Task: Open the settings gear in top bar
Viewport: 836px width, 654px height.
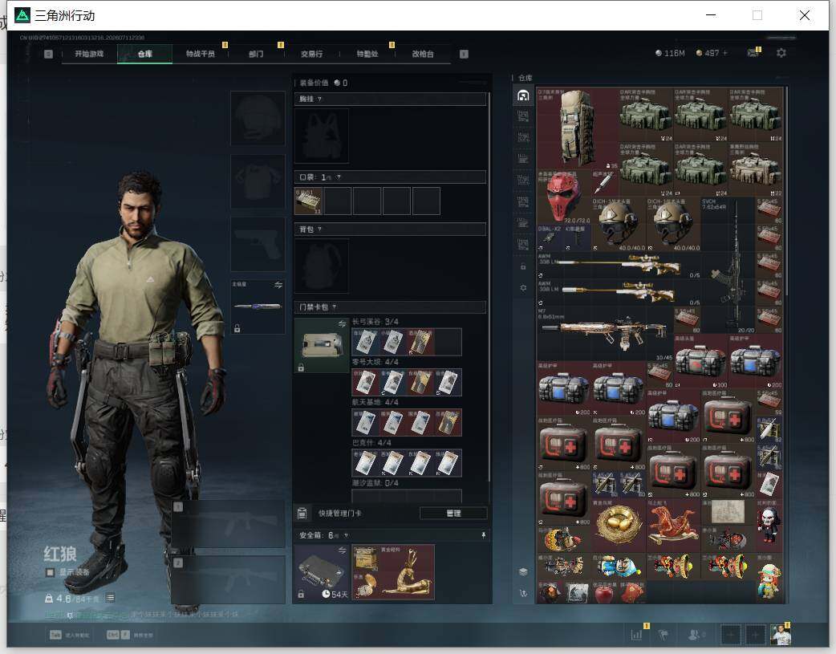Action: 781,53
